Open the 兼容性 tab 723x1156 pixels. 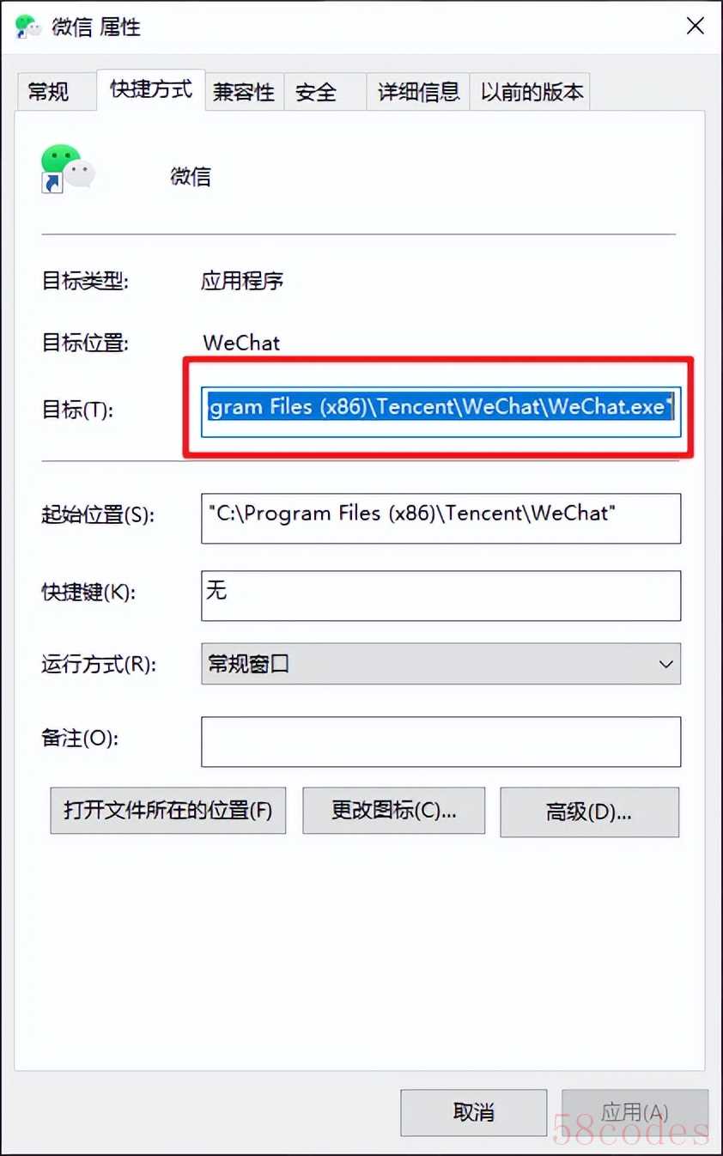245,92
